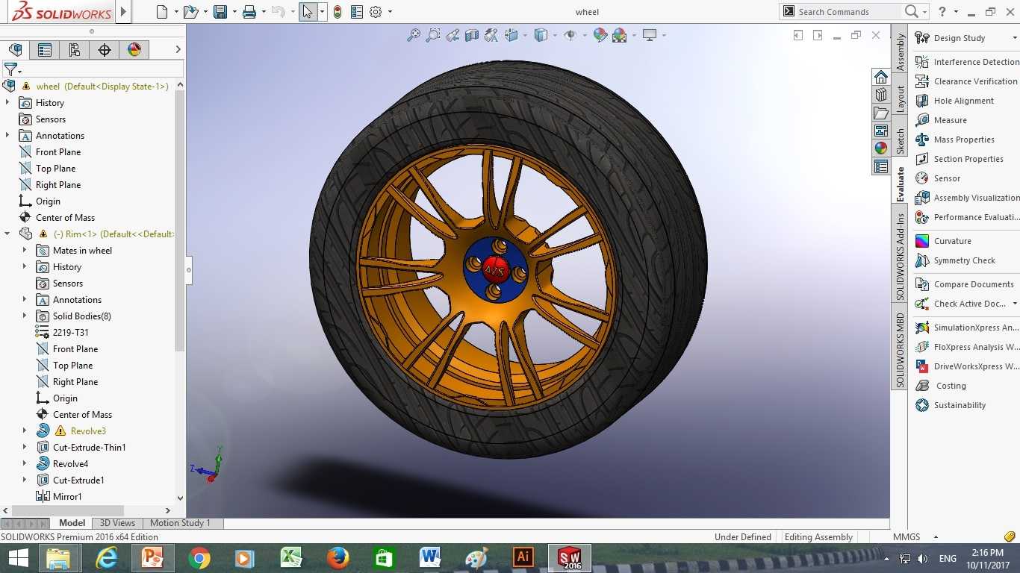1020x573 pixels.
Task: Click the Previous View icon
Action: pyautogui.click(x=453, y=35)
